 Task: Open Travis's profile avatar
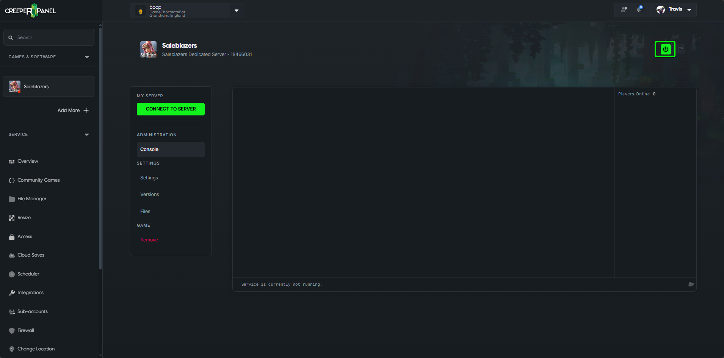[x=661, y=9]
